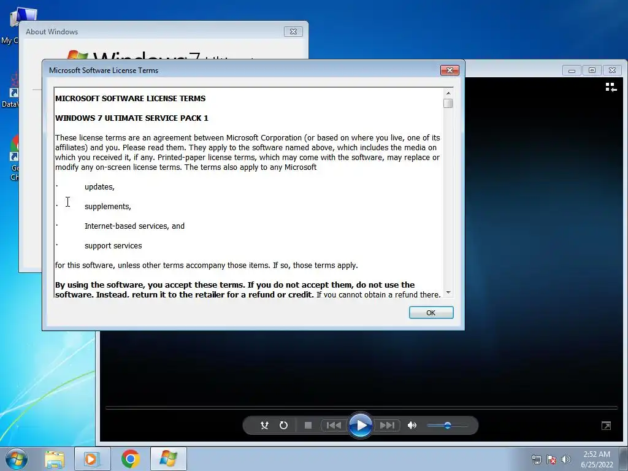Open the Windows Start menu
Viewport: 628px width, 471px height.
(x=17, y=459)
